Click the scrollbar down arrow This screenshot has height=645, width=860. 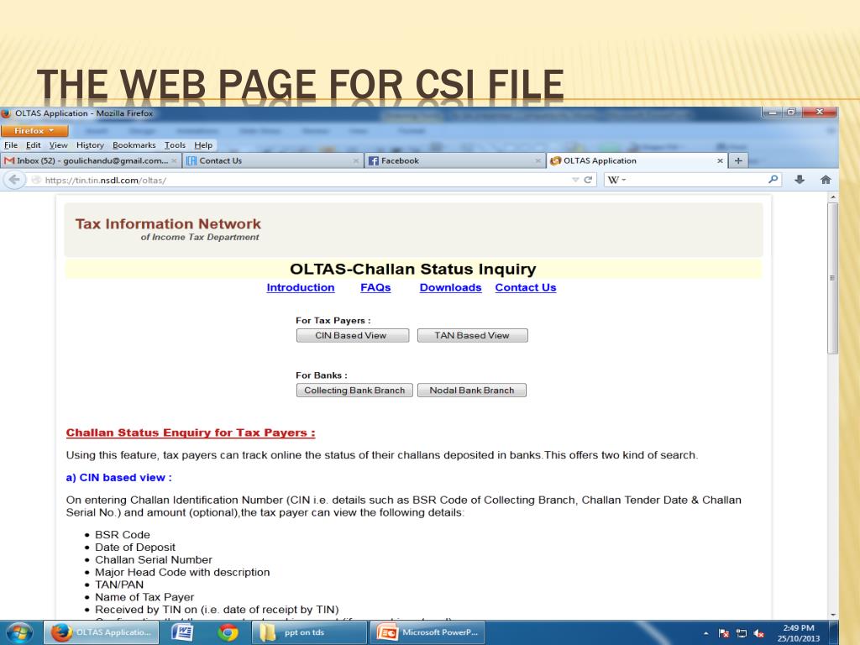click(x=832, y=615)
